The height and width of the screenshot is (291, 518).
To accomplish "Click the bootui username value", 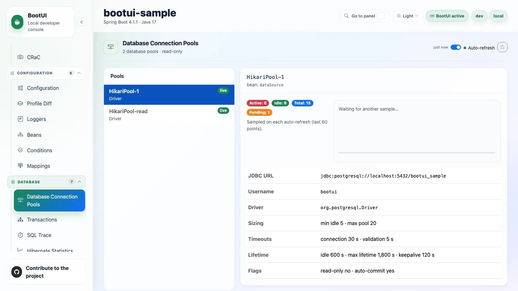I will tap(329, 192).
